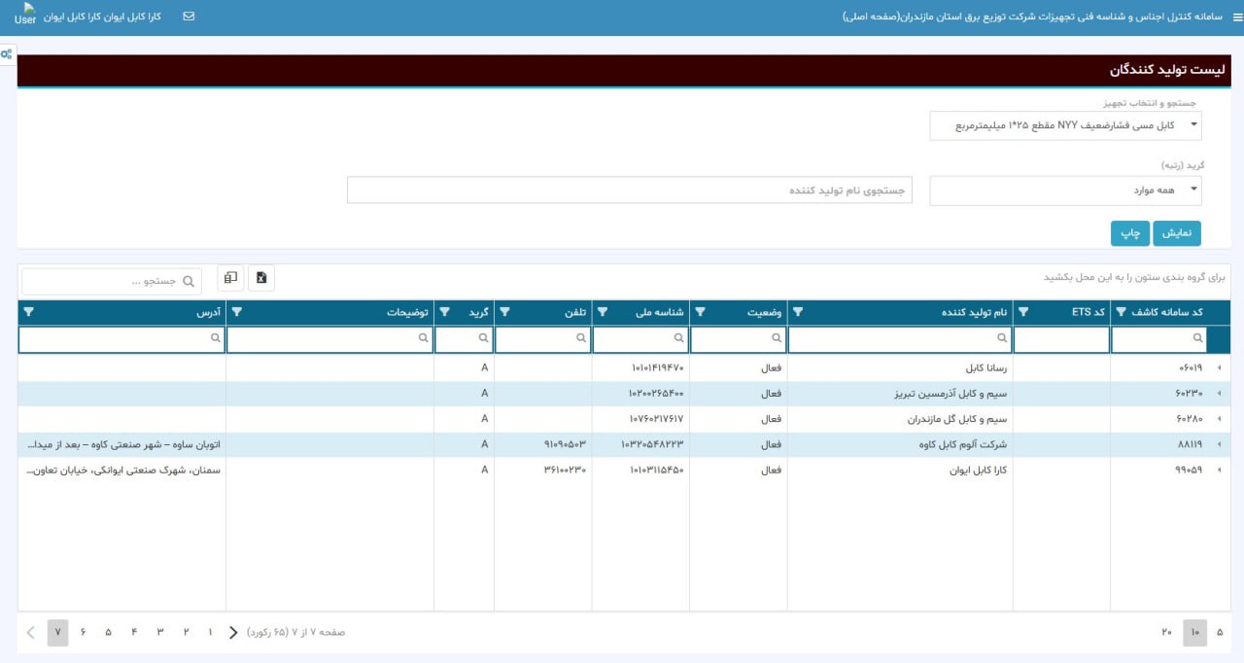The height and width of the screenshot is (663, 1244).
Task: Open the hamburger main menu
Action: [x=1236, y=17]
